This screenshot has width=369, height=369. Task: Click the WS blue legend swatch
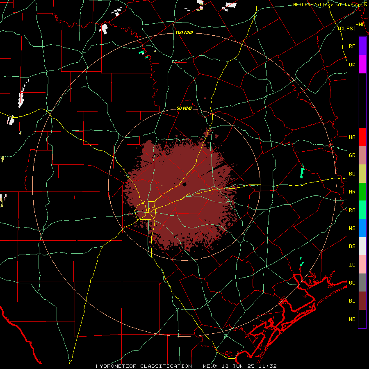(362, 228)
